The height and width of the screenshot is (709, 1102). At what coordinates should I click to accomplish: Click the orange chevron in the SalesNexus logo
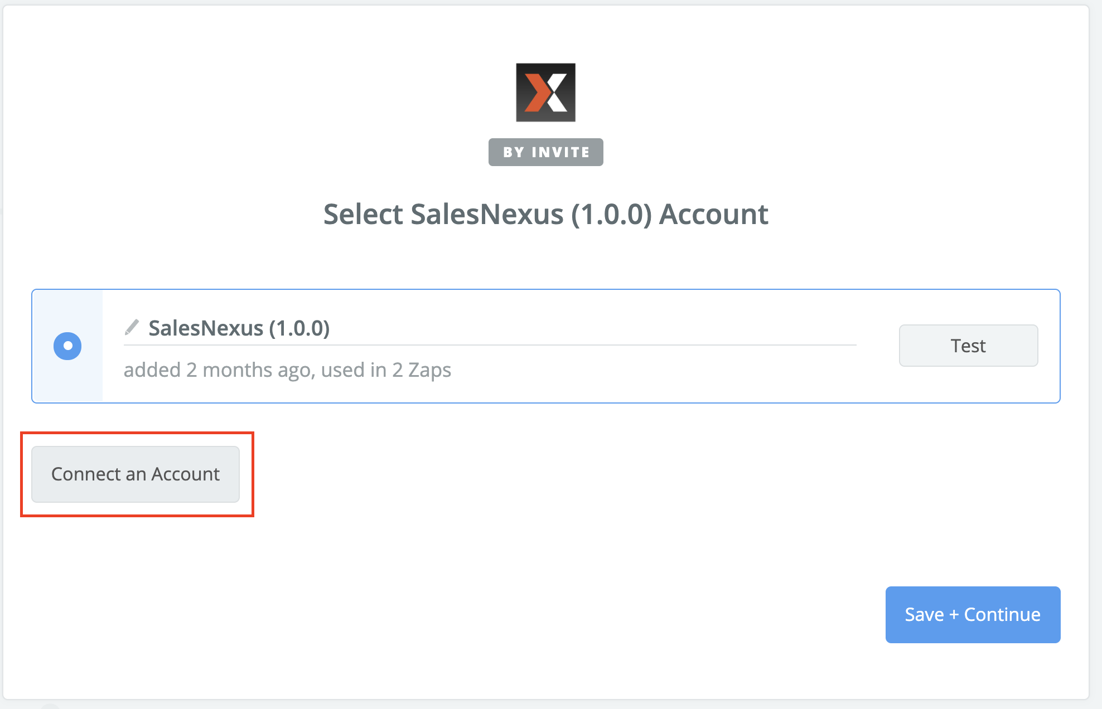pos(536,93)
